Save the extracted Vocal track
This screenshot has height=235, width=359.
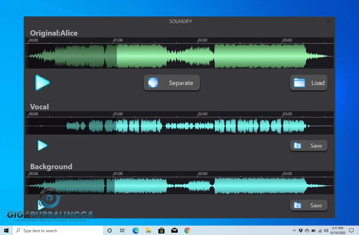[x=309, y=145]
